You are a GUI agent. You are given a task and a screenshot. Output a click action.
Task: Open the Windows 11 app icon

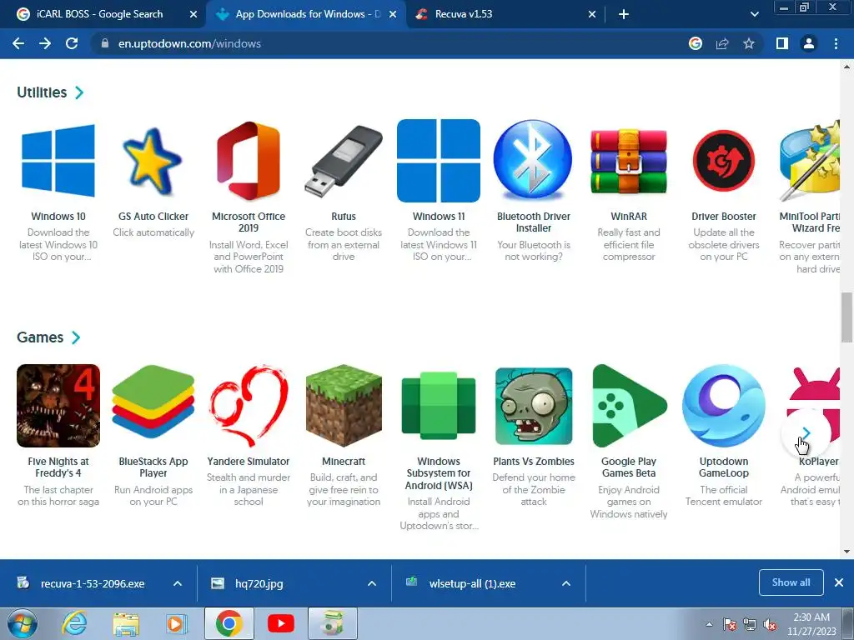point(439,161)
